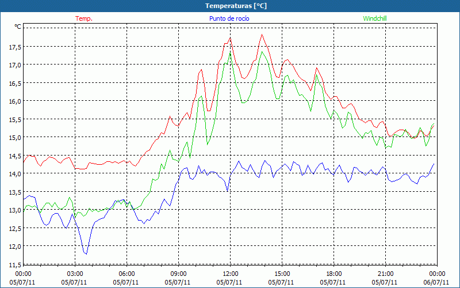Image resolution: width=460 pixels, height=288 pixels.
Task: Click the 05/07/11 date under 12:00
Action: click(x=229, y=282)
